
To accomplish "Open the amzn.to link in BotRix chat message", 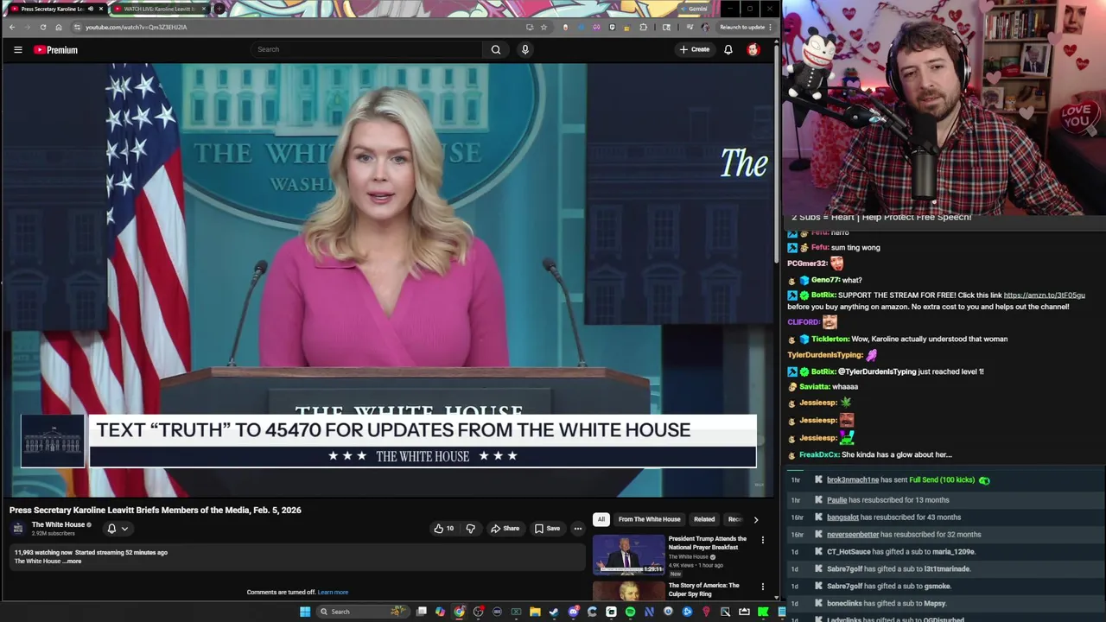I will [1044, 295].
